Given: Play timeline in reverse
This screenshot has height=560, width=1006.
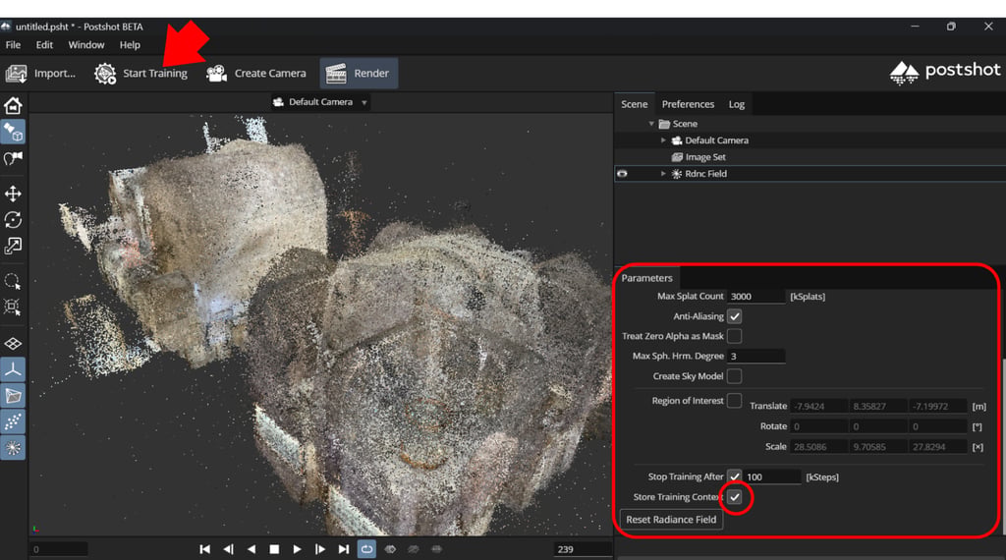Looking at the screenshot, I should pos(251,549).
